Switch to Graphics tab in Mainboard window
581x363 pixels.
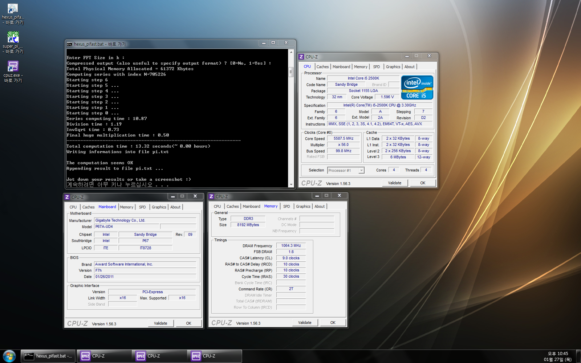tap(159, 207)
